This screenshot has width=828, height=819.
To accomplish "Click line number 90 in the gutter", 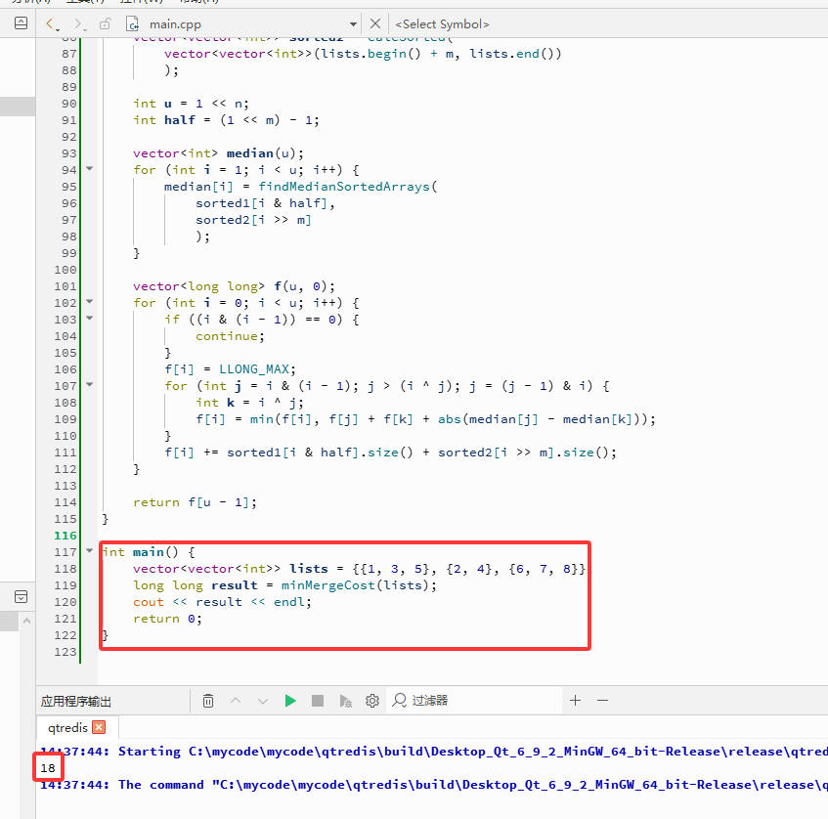I will (69, 104).
